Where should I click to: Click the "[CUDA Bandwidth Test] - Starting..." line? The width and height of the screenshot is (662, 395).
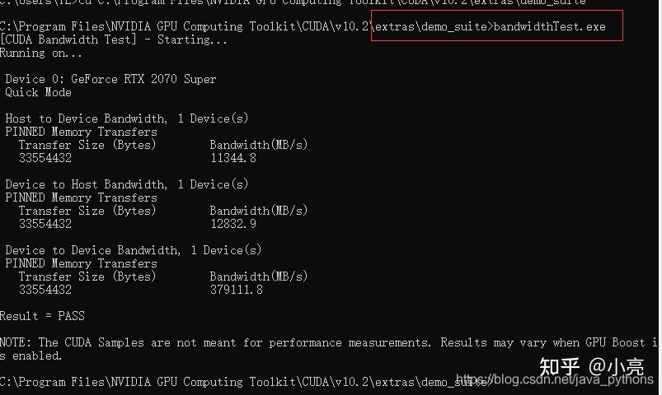(114, 39)
